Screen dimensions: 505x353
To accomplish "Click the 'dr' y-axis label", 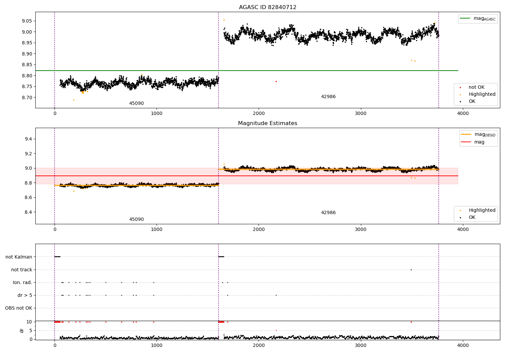I will pyautogui.click(x=22, y=330).
